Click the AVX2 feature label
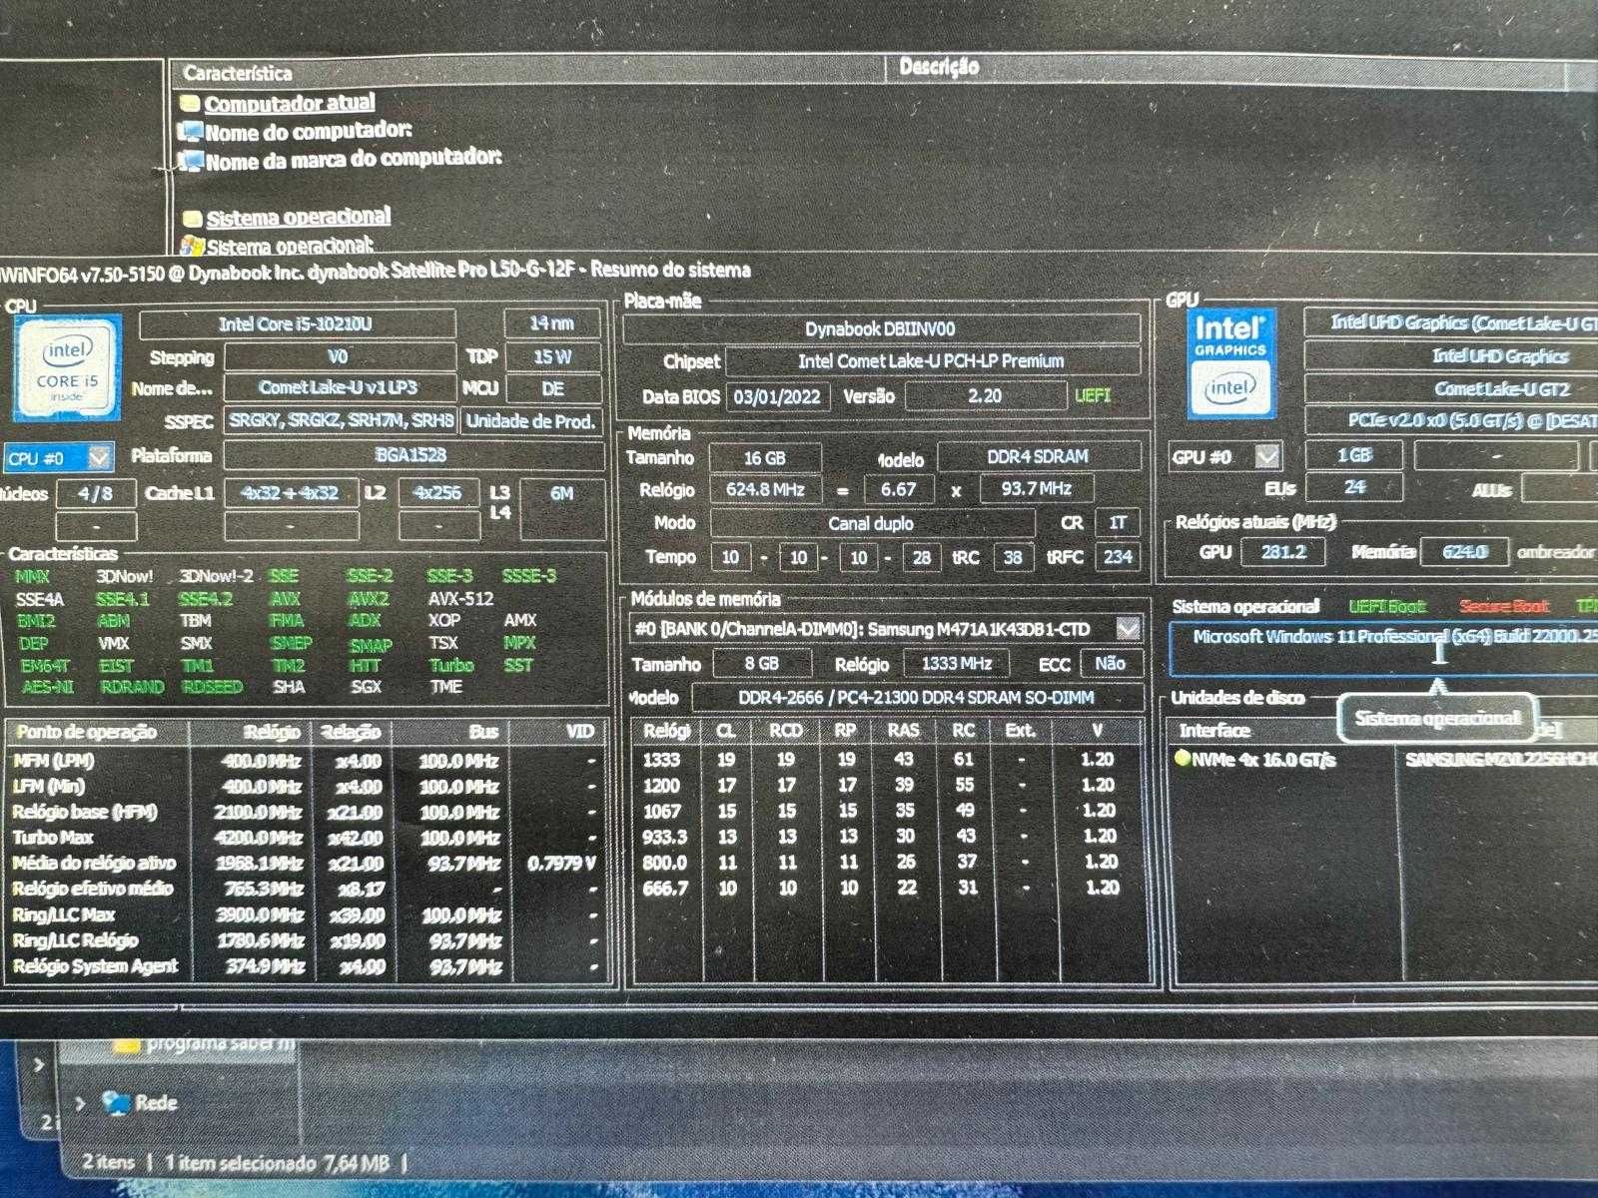The height and width of the screenshot is (1198, 1598). pyautogui.click(x=368, y=599)
